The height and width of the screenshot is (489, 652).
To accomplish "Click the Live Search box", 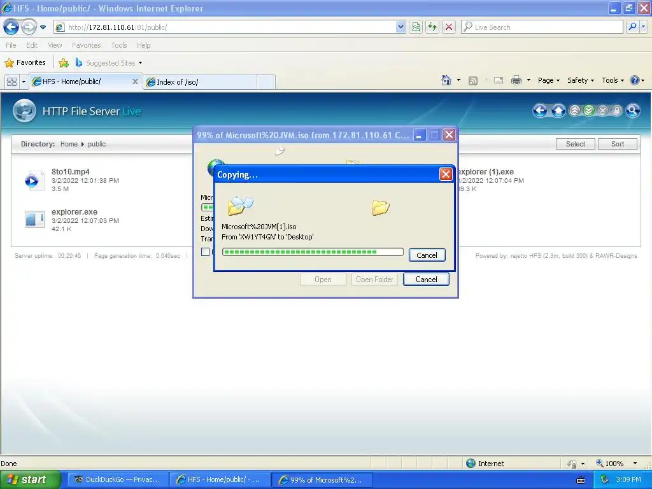I will 542,27.
